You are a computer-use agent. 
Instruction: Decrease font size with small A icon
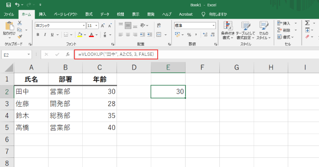coord(110,26)
